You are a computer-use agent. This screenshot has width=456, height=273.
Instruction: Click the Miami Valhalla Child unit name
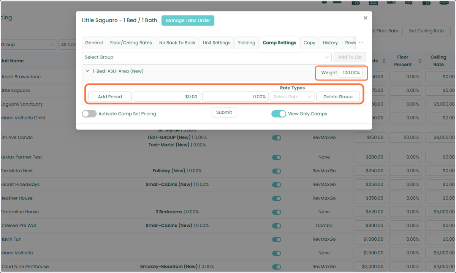(23, 118)
